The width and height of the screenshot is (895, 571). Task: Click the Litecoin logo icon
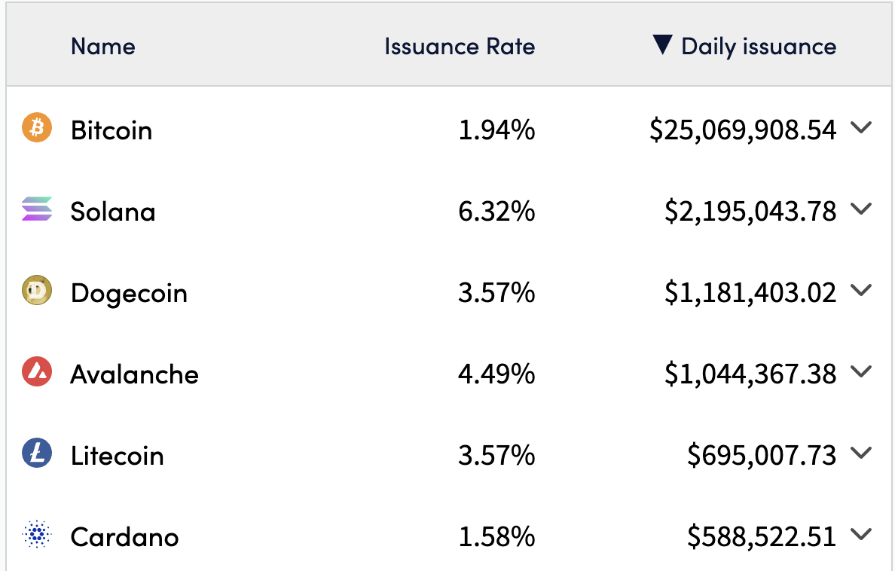tap(37, 453)
